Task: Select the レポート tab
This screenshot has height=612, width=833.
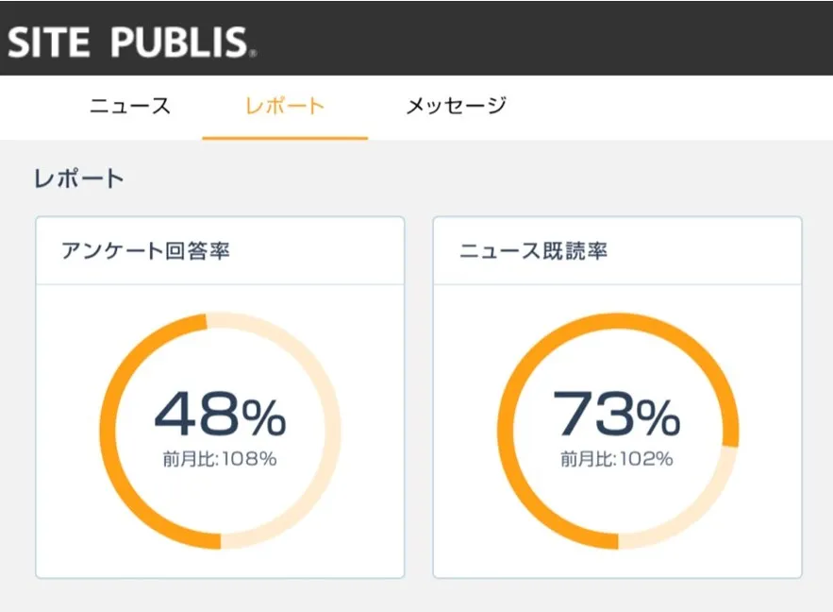Action: pyautogui.click(x=284, y=106)
